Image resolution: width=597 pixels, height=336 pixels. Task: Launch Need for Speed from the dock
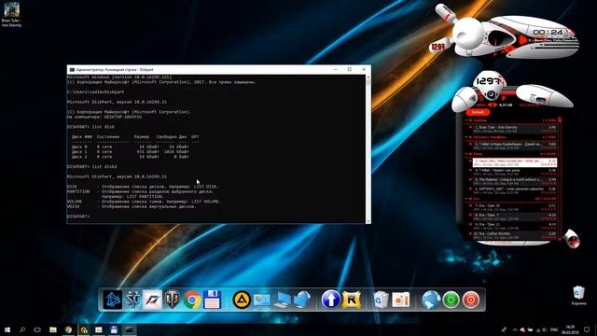click(x=152, y=300)
